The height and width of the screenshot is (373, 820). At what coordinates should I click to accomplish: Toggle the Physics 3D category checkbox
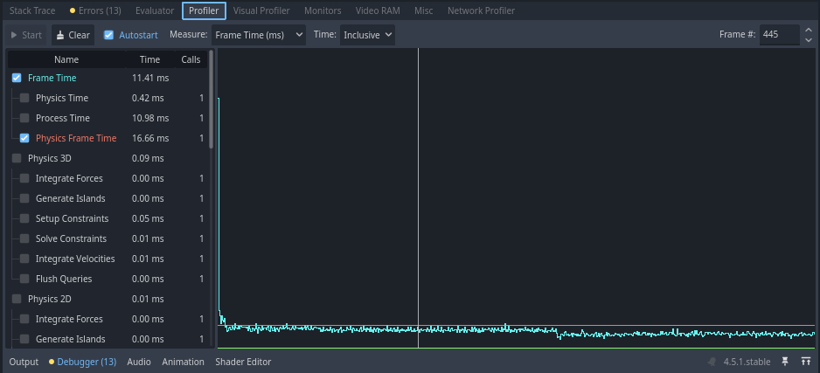click(17, 158)
